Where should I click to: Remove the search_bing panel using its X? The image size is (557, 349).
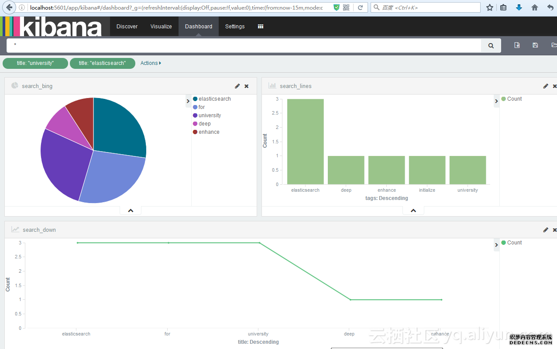(247, 86)
